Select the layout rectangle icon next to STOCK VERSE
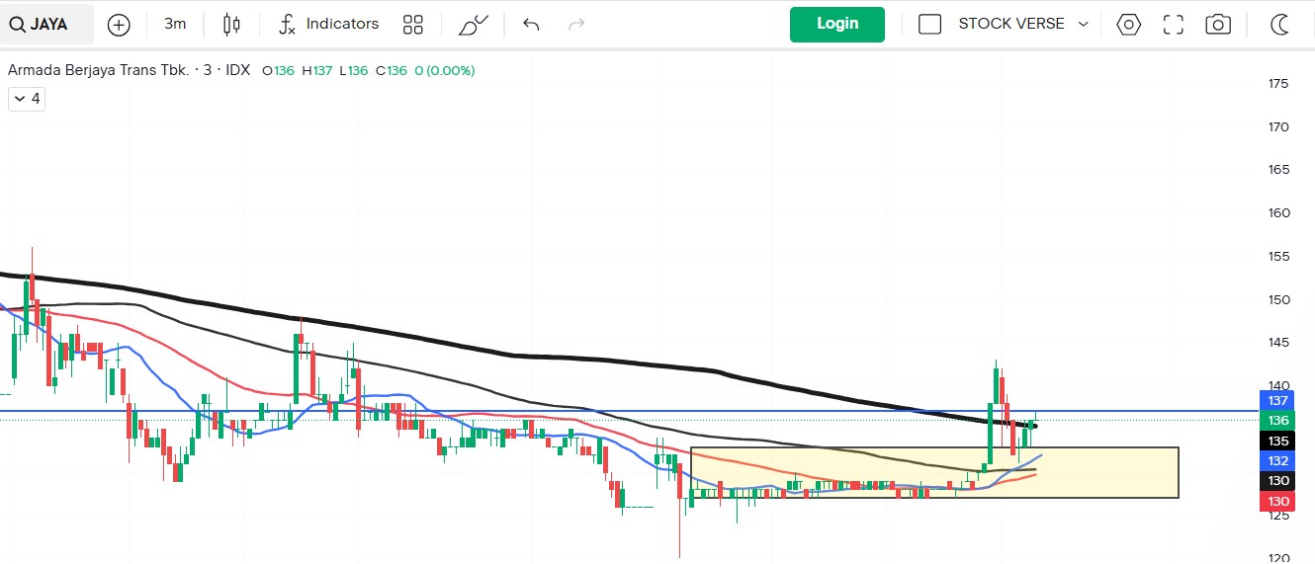Image resolution: width=1315 pixels, height=564 pixels. (x=929, y=24)
